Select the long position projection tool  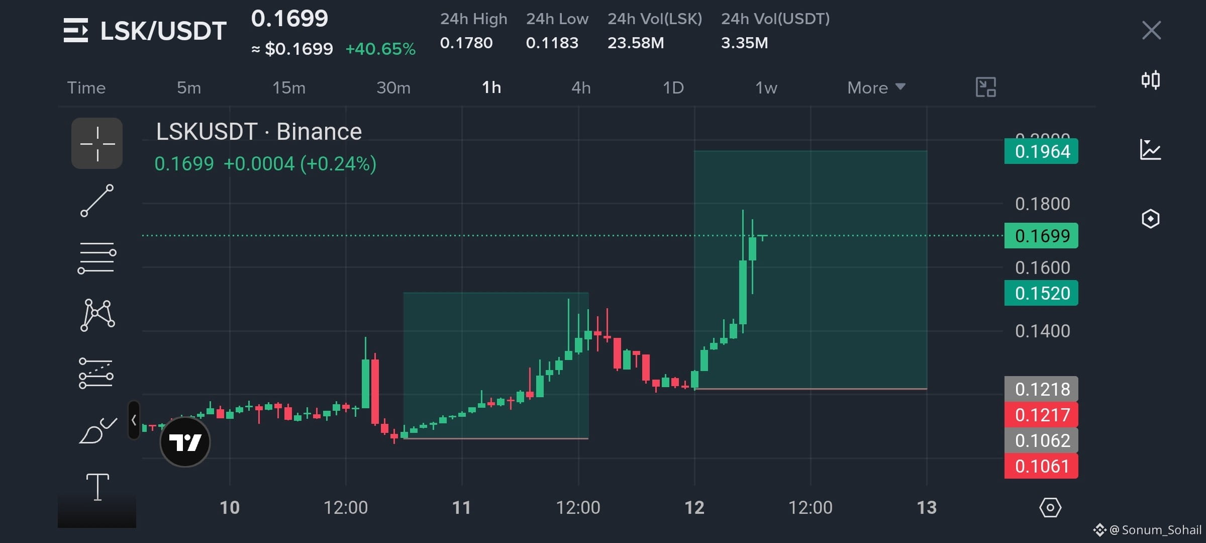coord(96,373)
